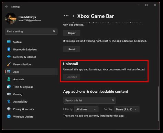Click the search magnifier in Find a setting

(x=54, y=31)
